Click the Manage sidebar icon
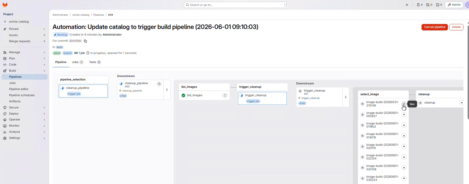The image size is (469, 184). [x=5, y=52]
